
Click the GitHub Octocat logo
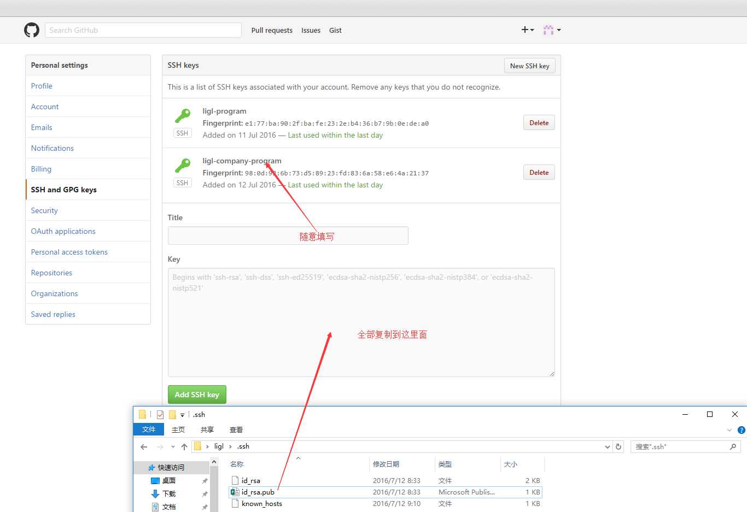pos(32,30)
